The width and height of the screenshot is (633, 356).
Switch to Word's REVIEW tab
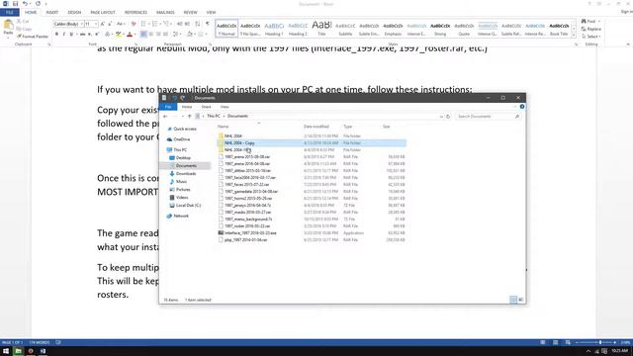pos(191,13)
